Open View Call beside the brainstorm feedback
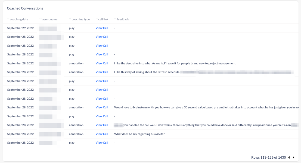Viewport: 301px width, 163px height. (x=102, y=107)
